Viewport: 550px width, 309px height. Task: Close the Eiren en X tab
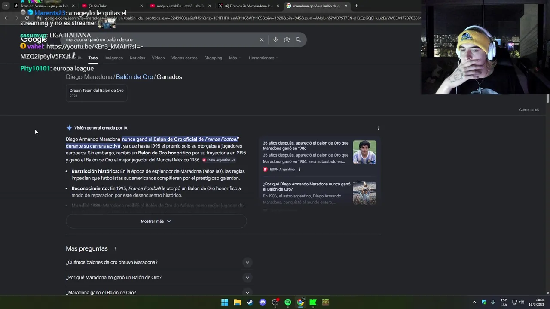click(278, 6)
